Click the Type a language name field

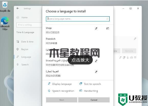78,19
